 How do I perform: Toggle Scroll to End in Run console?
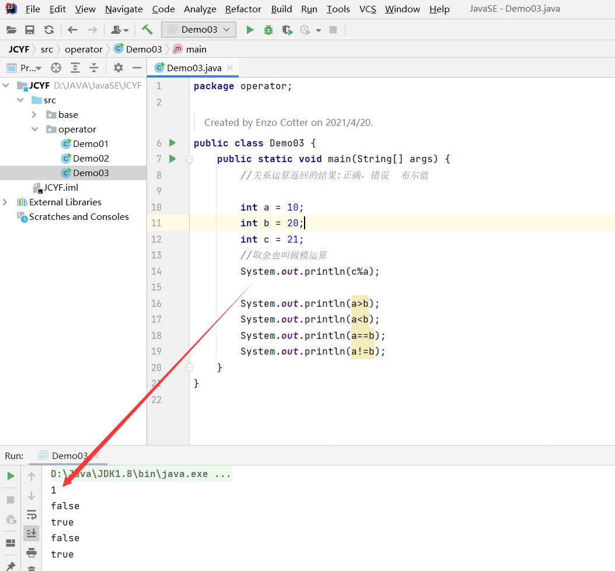click(x=32, y=533)
